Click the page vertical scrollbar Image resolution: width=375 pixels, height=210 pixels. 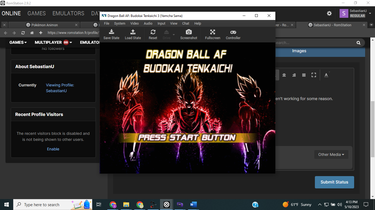(372, 129)
